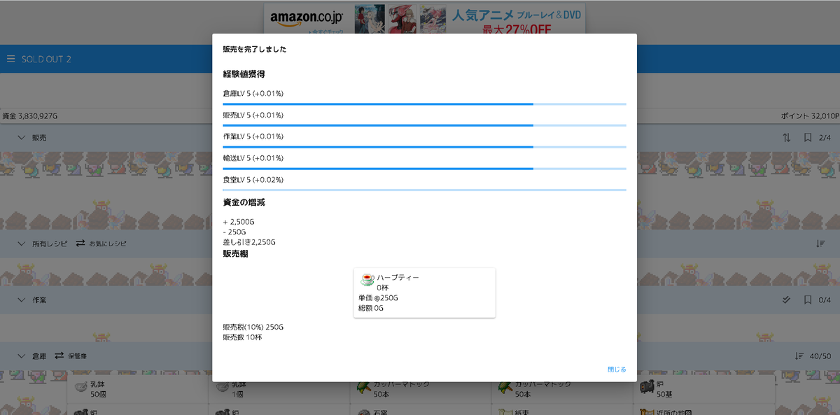Image resolution: width=840 pixels, height=415 pixels.
Task: Collapse the 所有レシピ section
Action: (21, 243)
